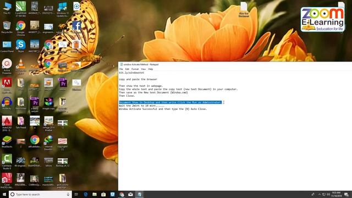The image size is (352, 198).
Task: Click the Windows Start button
Action: point(4,194)
